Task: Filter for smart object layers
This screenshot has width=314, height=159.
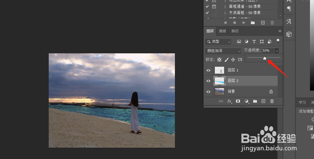Action: (x=269, y=42)
